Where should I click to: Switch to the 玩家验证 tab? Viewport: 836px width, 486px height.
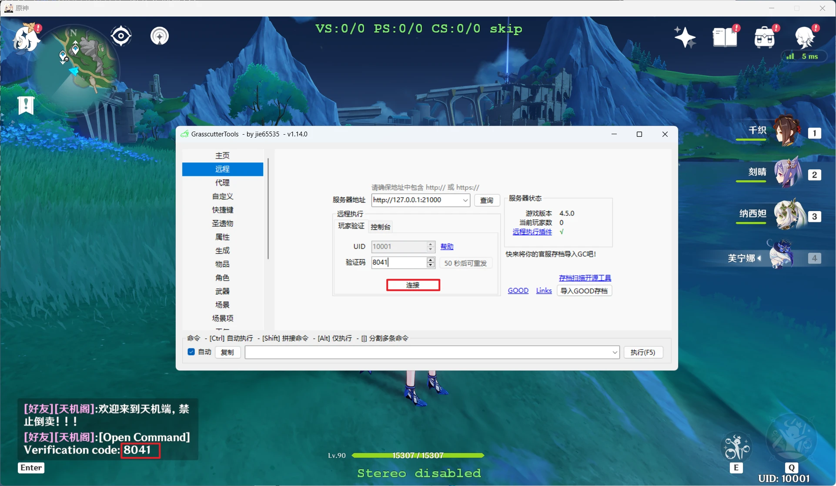[x=351, y=226]
